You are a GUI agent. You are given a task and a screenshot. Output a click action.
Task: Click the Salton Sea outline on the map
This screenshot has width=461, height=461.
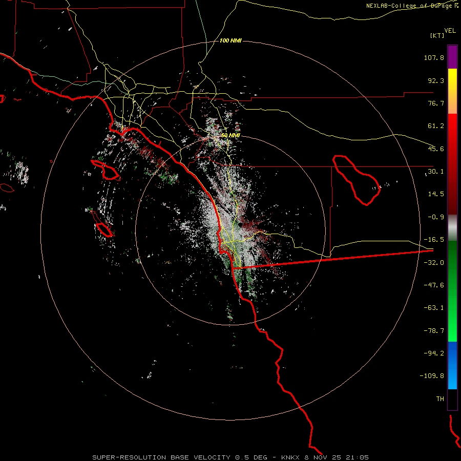pyautogui.click(x=357, y=180)
